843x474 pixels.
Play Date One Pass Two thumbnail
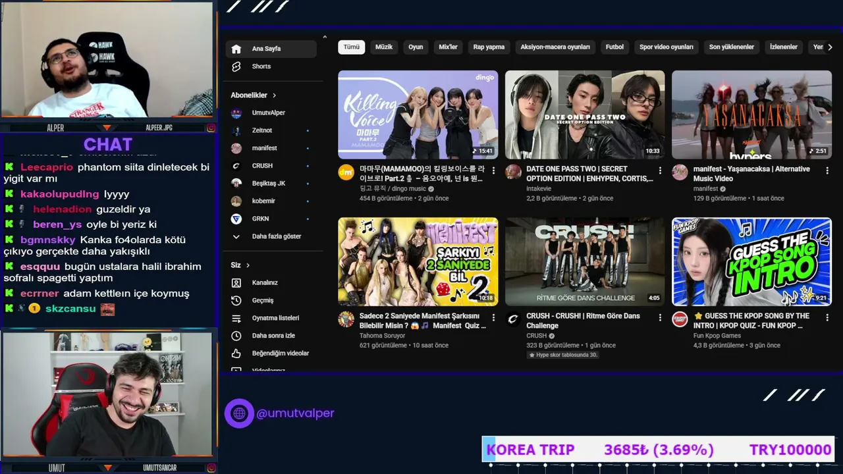[x=585, y=115]
